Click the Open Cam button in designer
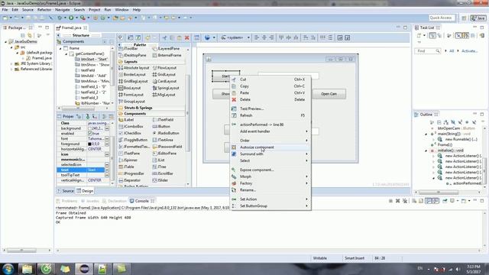Image resolution: width=489 pixels, height=275 pixels. tap(329, 94)
